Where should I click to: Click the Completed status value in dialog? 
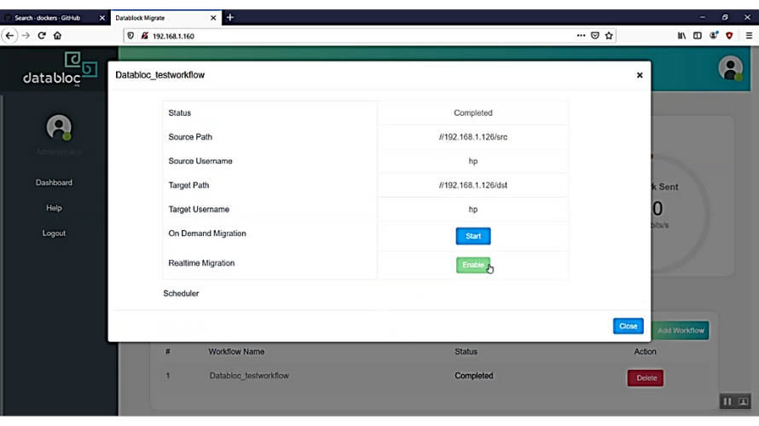tap(473, 112)
